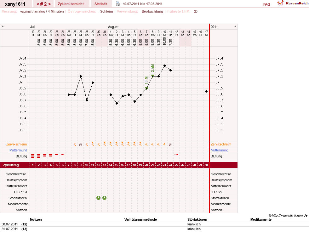This screenshot has height=238, width=309.
Task: Click the spotting dots on cycle day 6
Action: coord(63,155)
